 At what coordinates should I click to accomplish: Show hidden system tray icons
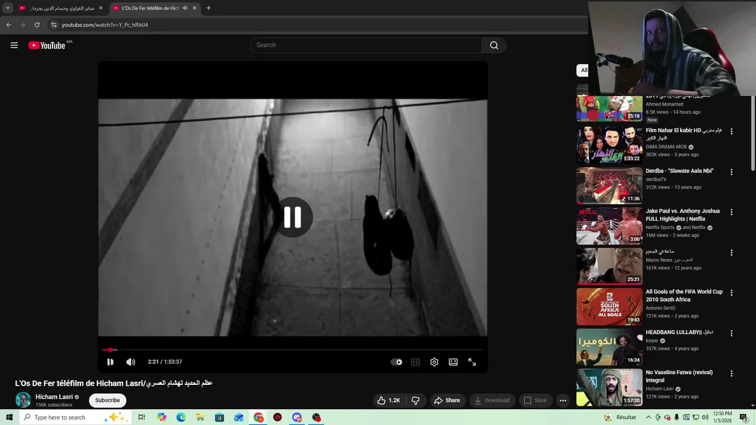click(x=648, y=417)
